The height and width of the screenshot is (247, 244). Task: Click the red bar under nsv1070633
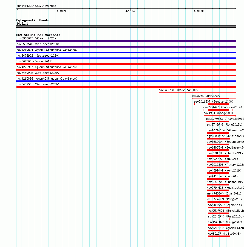(x=218, y=121)
